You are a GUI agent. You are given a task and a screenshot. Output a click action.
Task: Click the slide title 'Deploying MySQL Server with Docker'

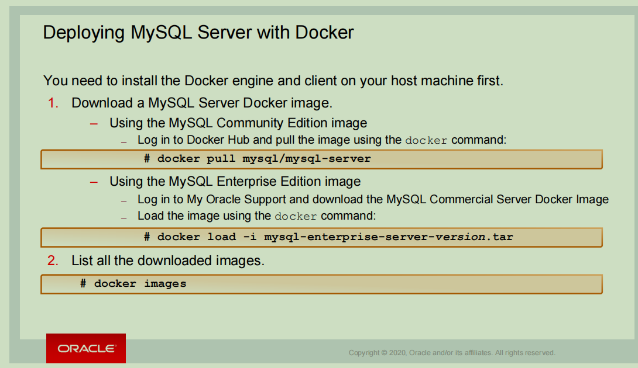click(198, 33)
